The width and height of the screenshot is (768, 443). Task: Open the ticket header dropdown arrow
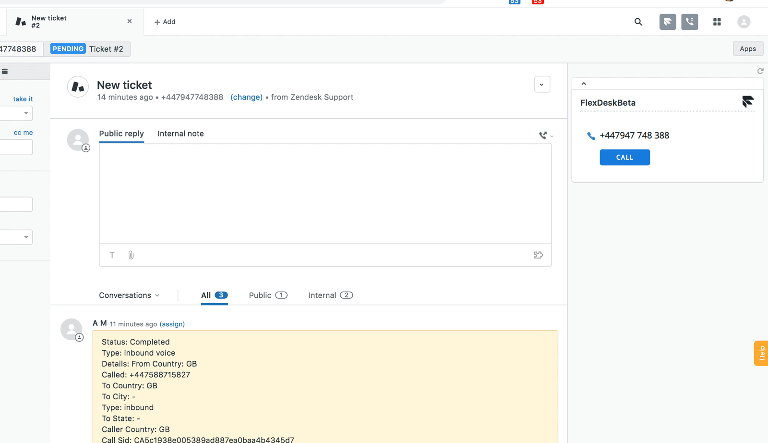coord(542,84)
